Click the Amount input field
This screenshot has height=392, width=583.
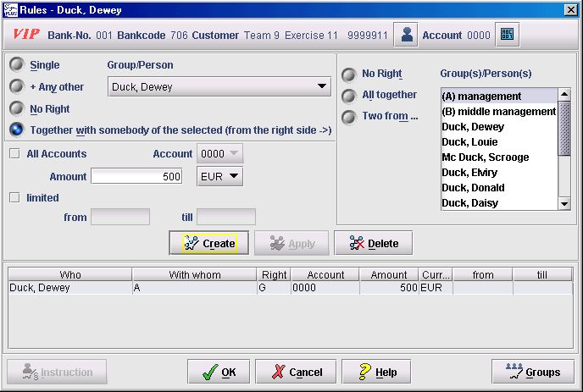(137, 177)
